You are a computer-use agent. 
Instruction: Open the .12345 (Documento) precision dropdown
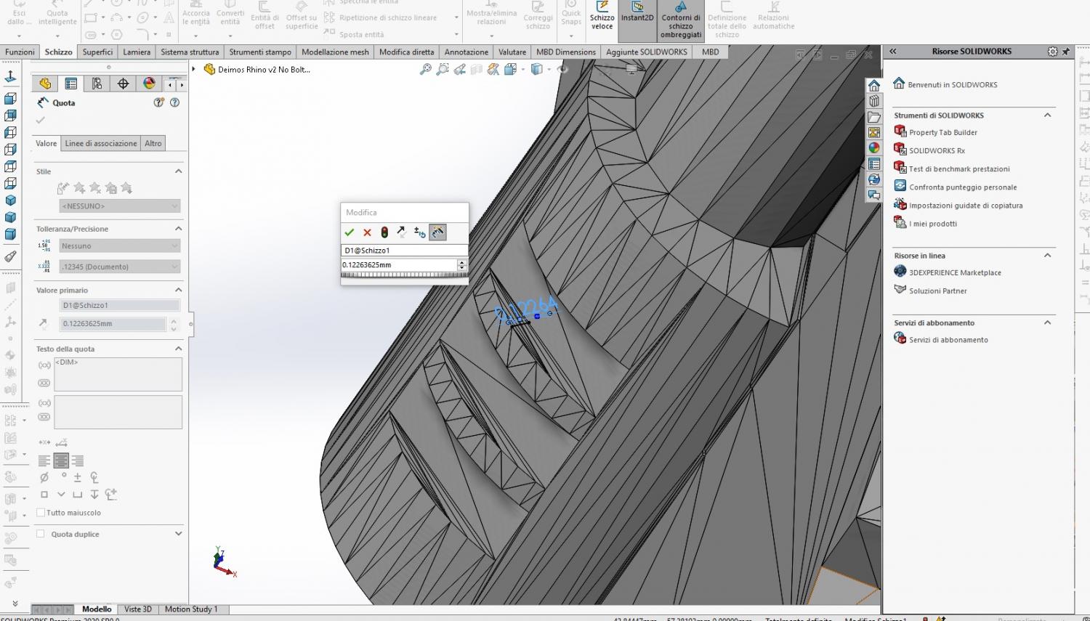pos(120,267)
